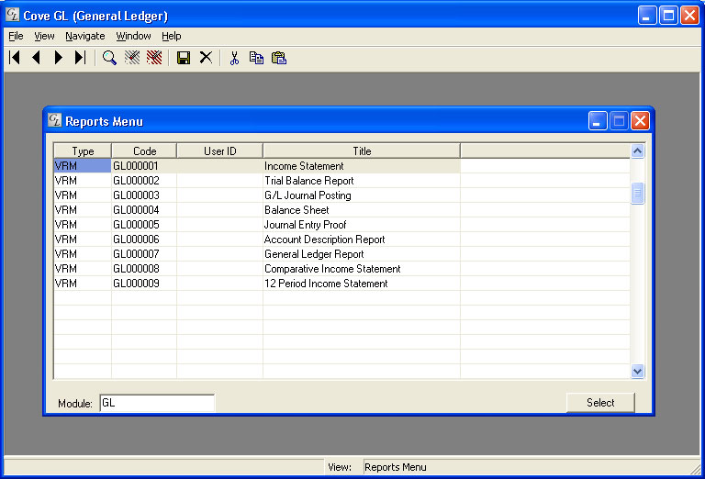Copy with the two-pages icon
705x479 pixels.
256,58
